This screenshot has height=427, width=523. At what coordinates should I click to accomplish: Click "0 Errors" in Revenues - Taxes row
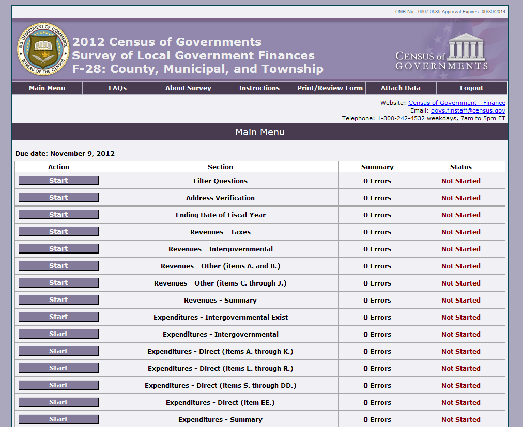[x=377, y=232]
